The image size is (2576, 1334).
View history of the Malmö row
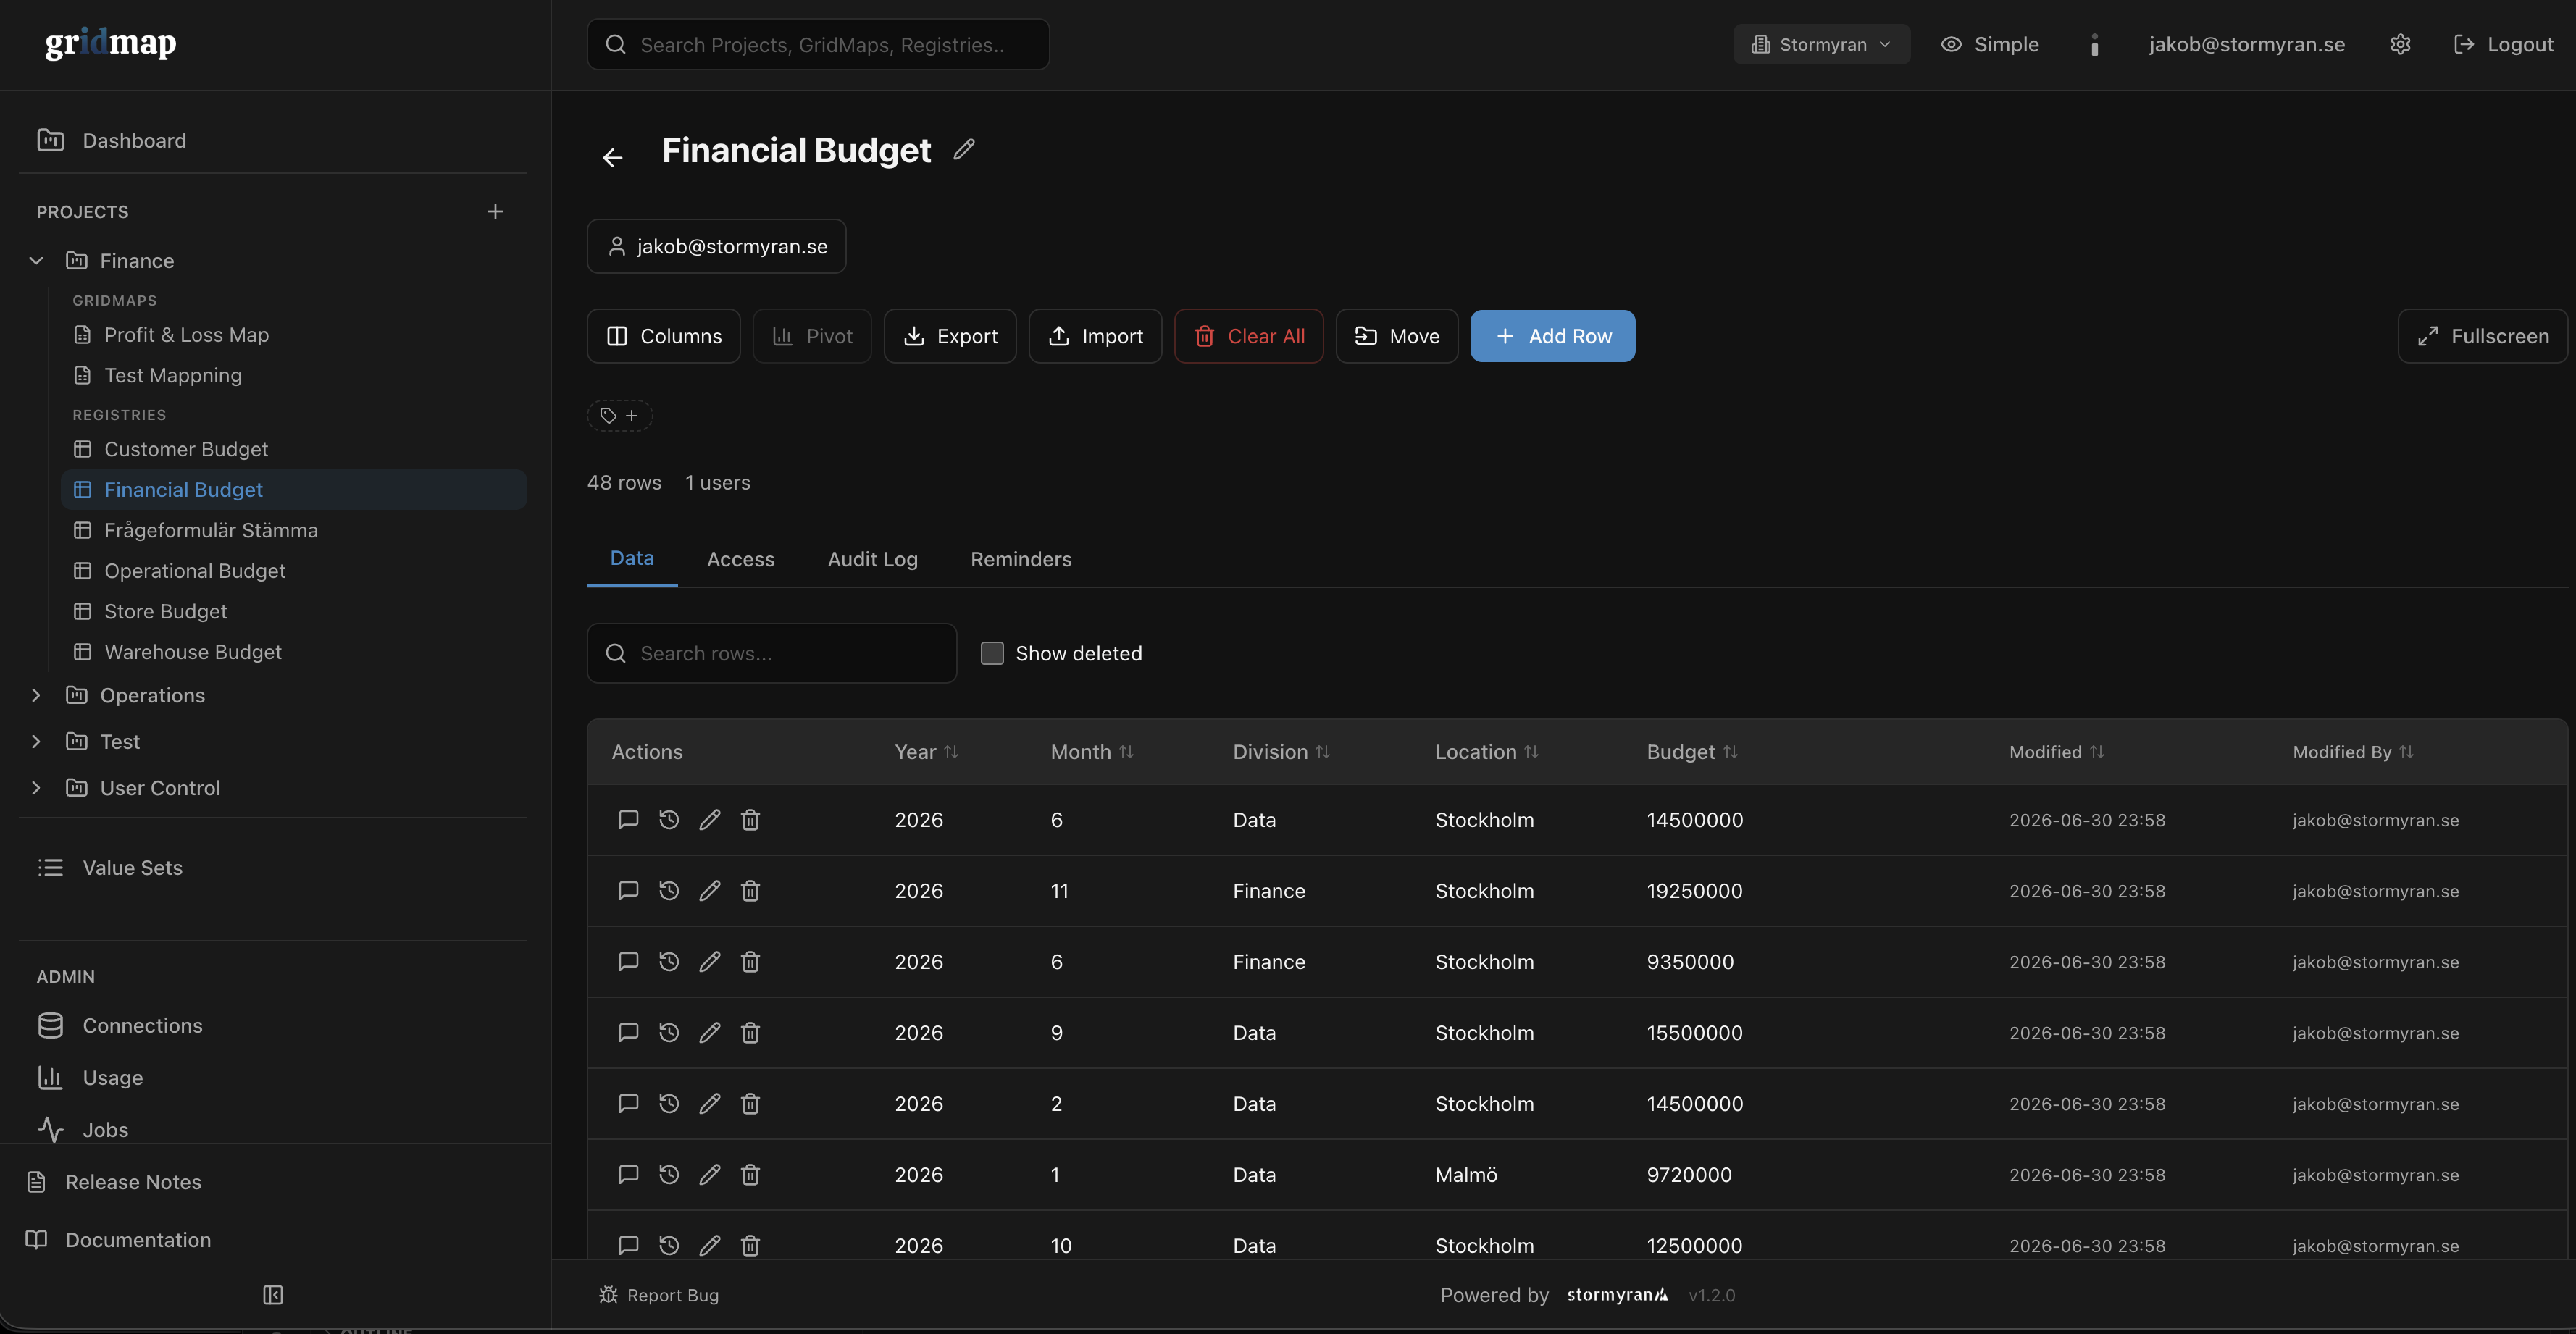click(x=669, y=1175)
